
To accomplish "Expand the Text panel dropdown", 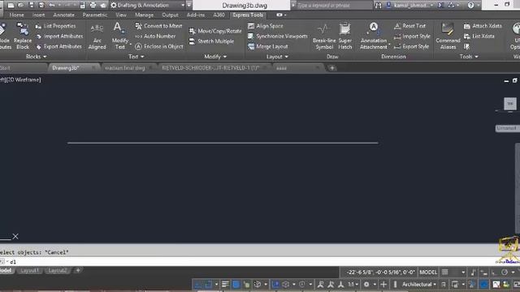I will point(136,57).
